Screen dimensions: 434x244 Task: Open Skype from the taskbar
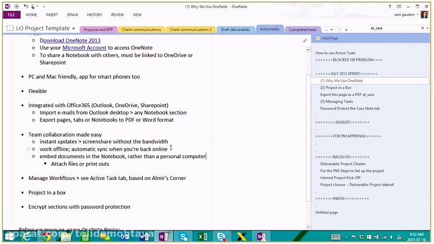(183, 237)
